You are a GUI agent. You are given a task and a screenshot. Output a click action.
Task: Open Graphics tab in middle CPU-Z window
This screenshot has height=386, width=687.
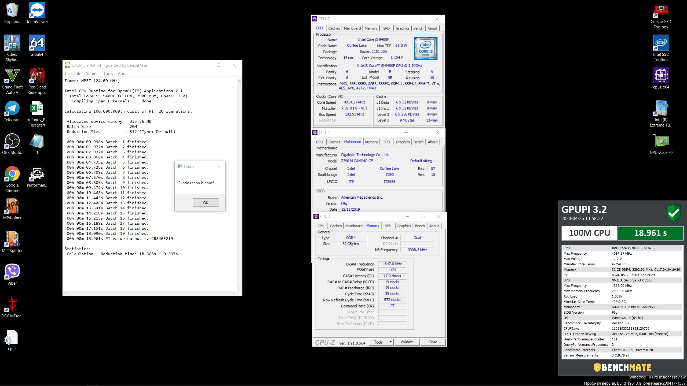403,142
